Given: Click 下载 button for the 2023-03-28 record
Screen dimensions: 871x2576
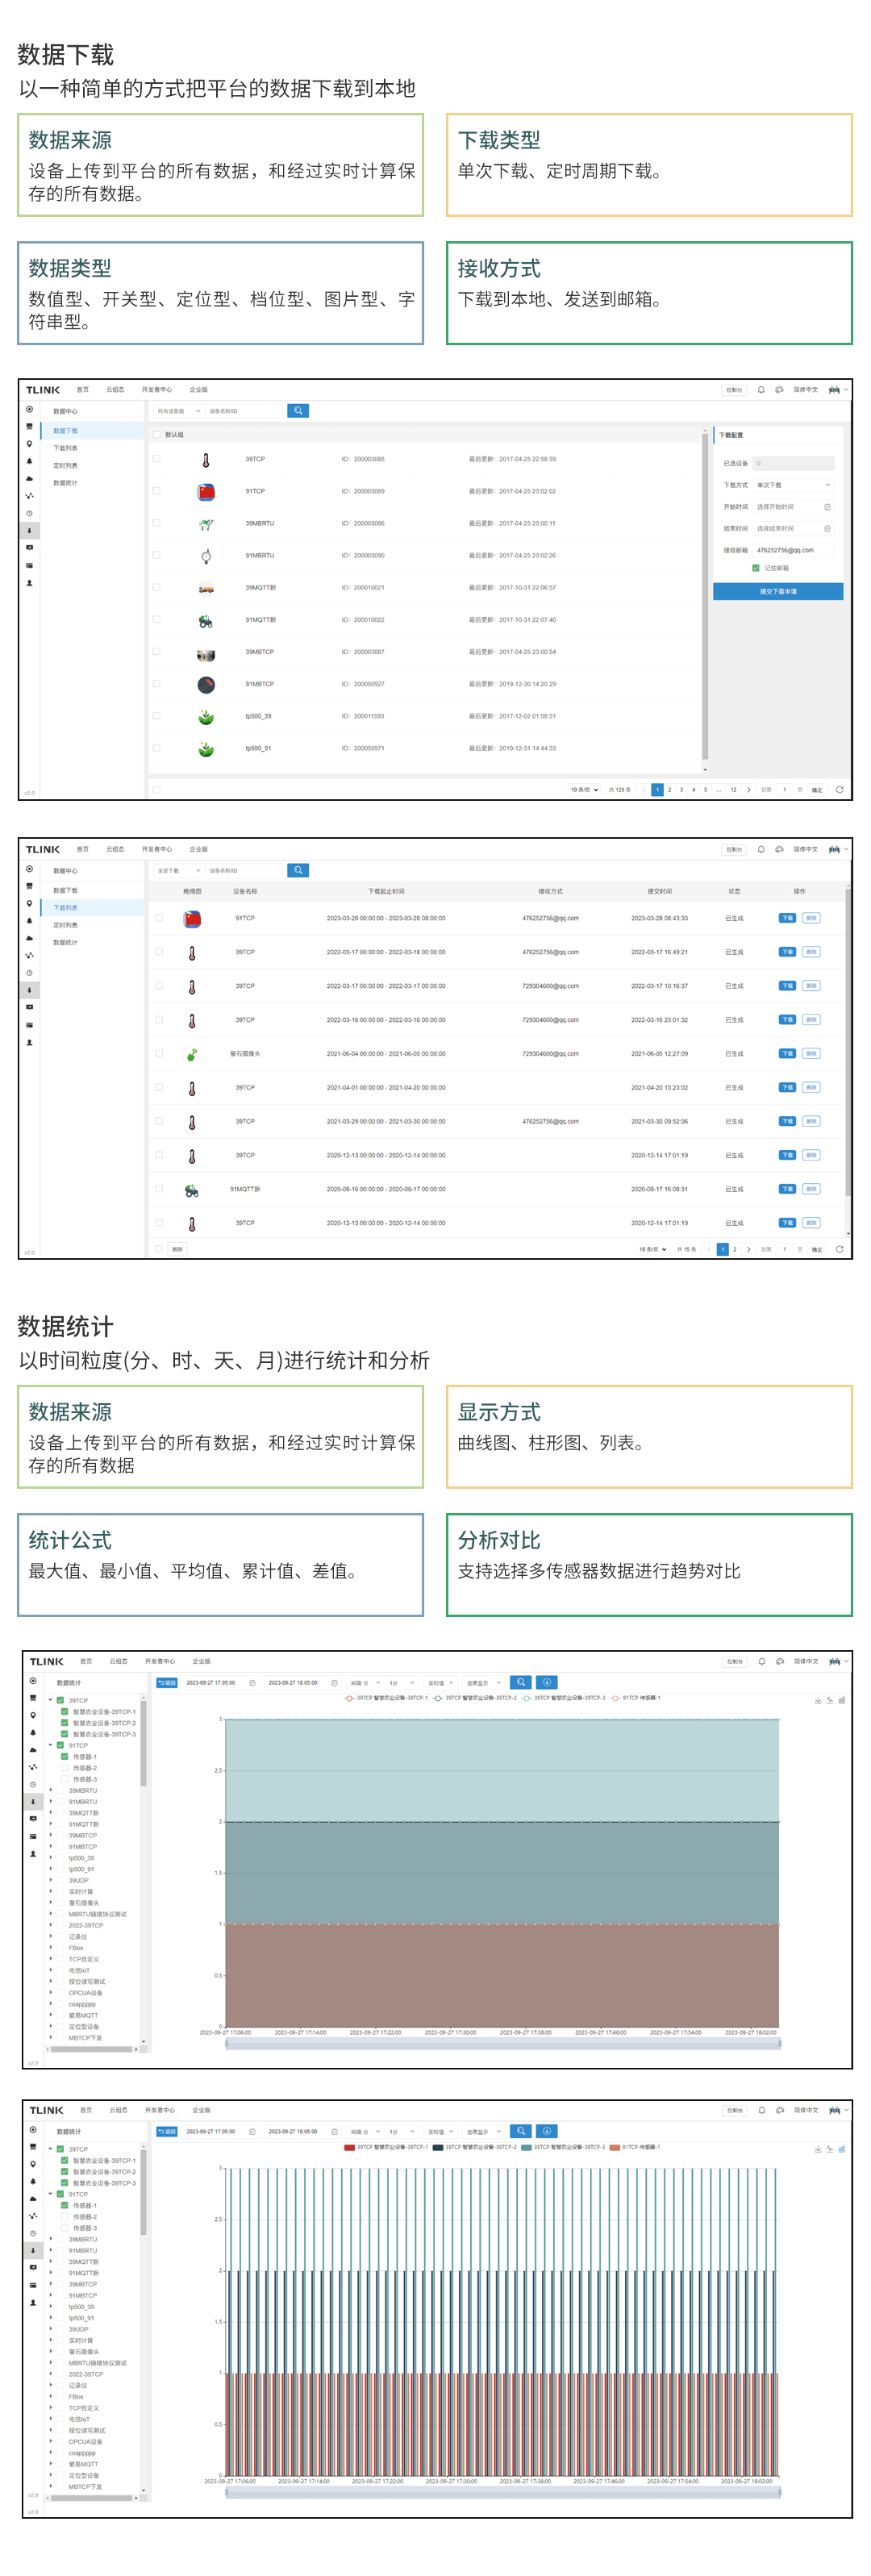Looking at the screenshot, I should pyautogui.click(x=787, y=918).
